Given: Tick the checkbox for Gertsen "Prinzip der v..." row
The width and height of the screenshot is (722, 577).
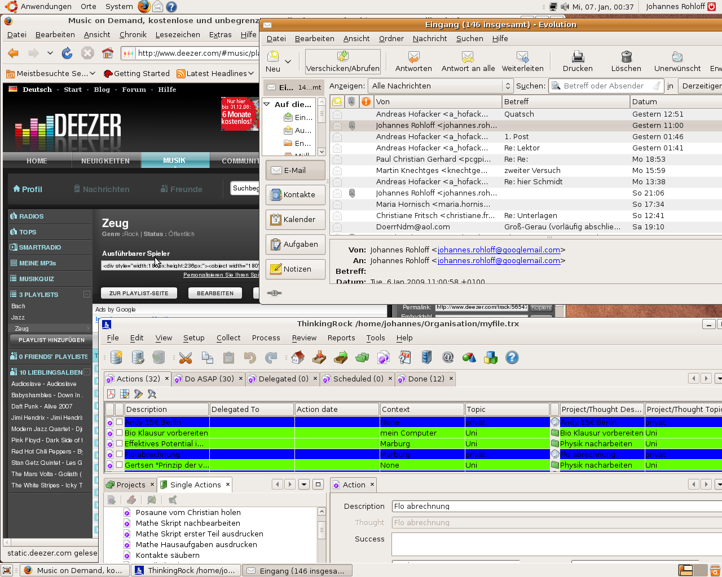Looking at the screenshot, I should [119, 465].
